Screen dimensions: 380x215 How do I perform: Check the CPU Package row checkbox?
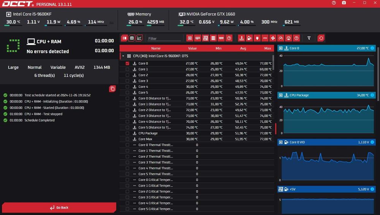pos(127,133)
